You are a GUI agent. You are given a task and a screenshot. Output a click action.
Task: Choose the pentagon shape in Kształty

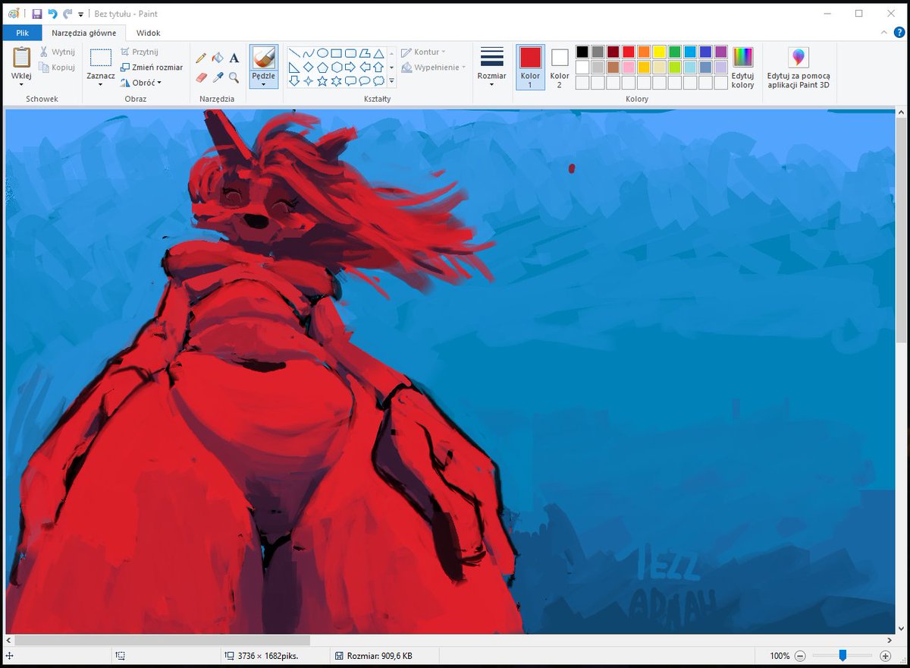coord(322,67)
